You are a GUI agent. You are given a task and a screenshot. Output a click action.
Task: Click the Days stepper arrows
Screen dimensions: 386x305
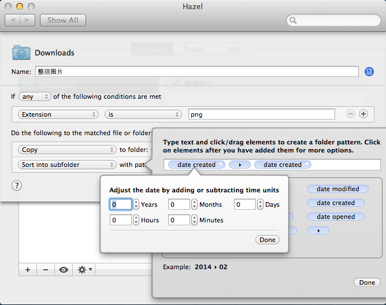click(260, 204)
